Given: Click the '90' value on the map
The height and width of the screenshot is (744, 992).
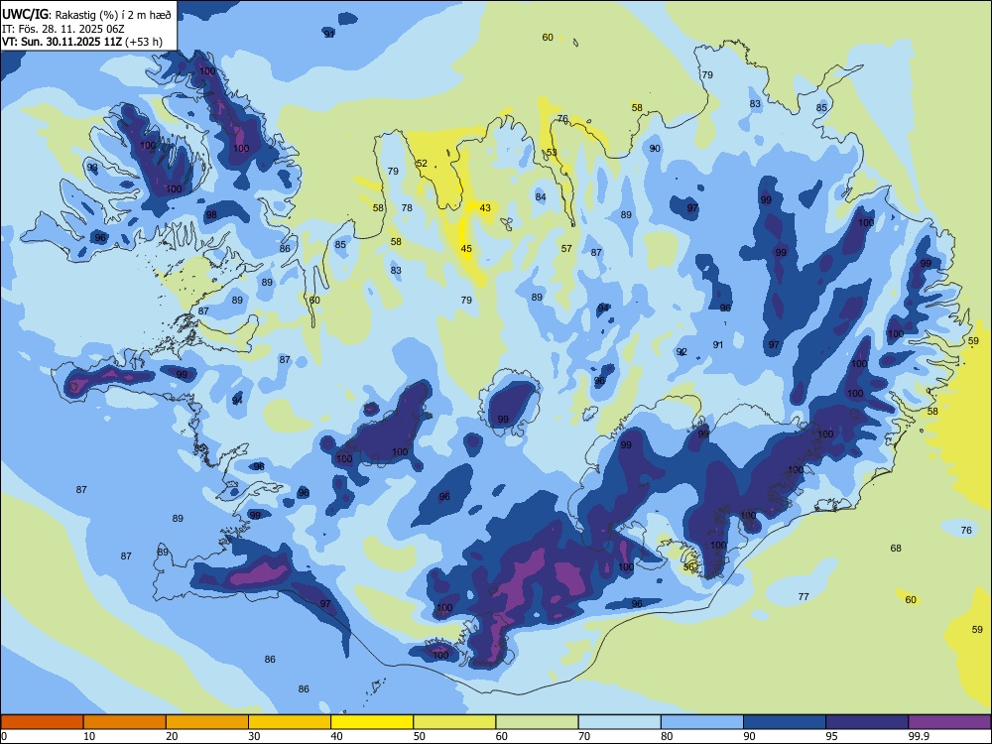Looking at the screenshot, I should [655, 149].
